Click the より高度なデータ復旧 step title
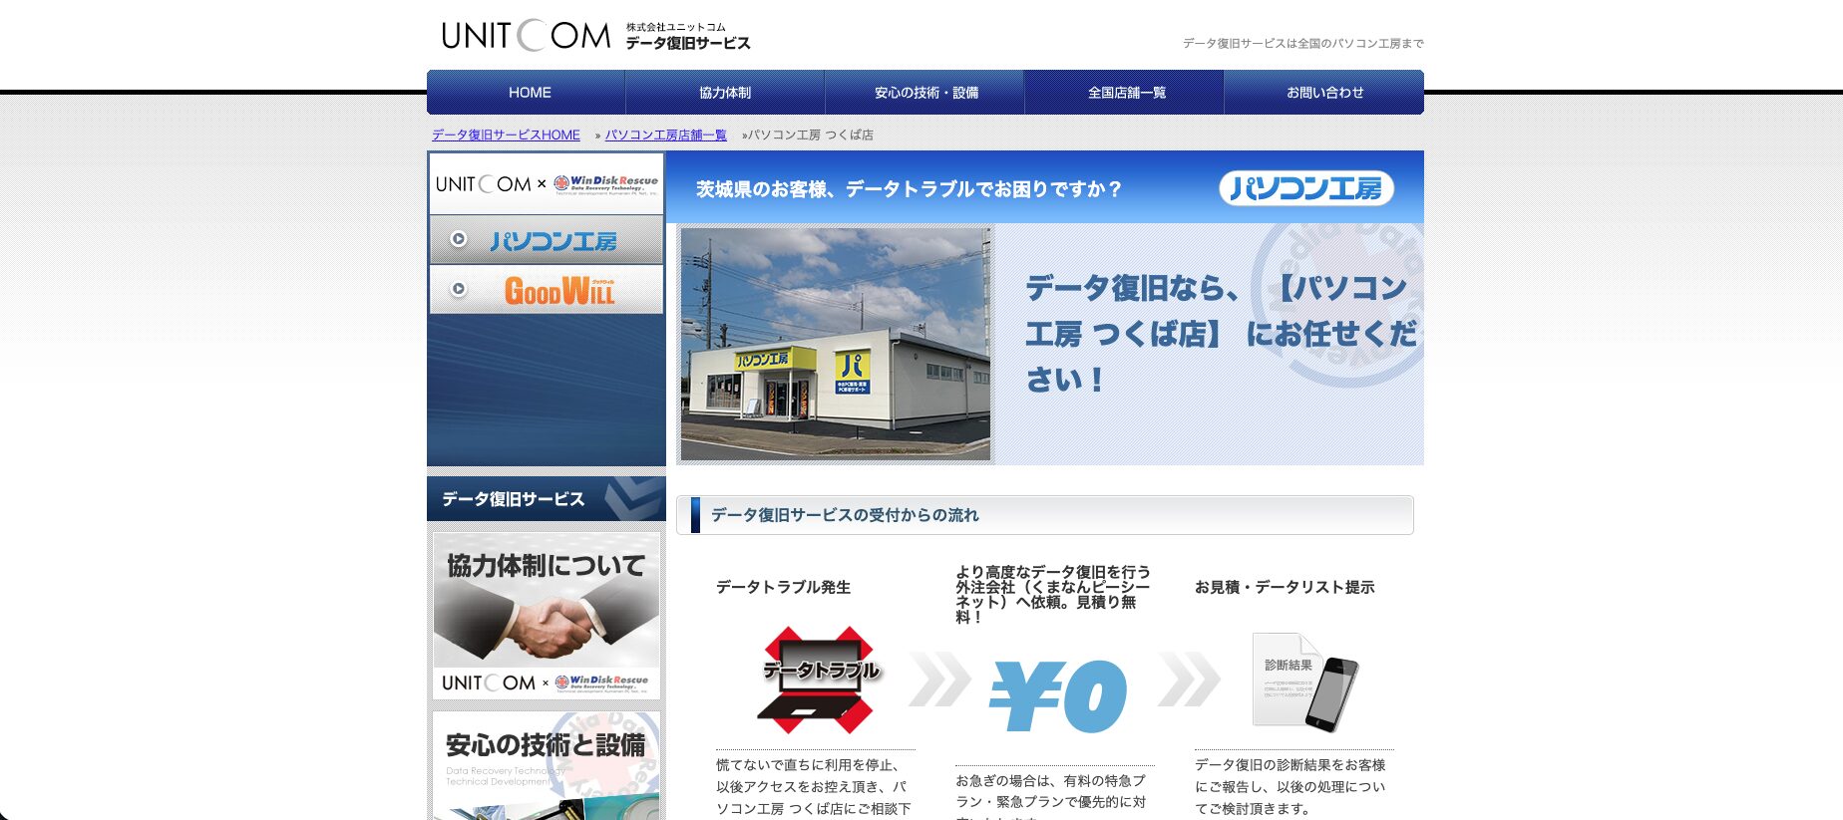Image resolution: width=1843 pixels, height=820 pixels. [x=1053, y=594]
